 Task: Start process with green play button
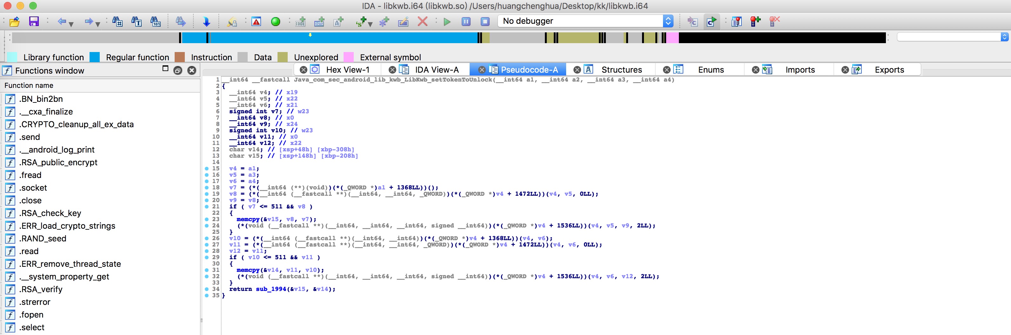tap(447, 22)
